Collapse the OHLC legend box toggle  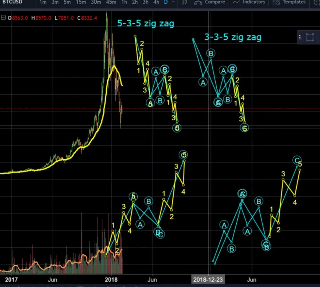tap(4, 18)
